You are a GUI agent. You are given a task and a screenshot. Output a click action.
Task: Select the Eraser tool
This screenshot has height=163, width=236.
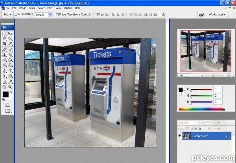[x=4, y=60]
